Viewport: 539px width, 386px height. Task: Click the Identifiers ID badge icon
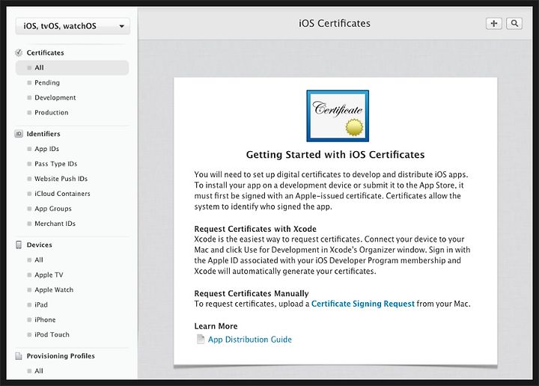tap(19, 134)
